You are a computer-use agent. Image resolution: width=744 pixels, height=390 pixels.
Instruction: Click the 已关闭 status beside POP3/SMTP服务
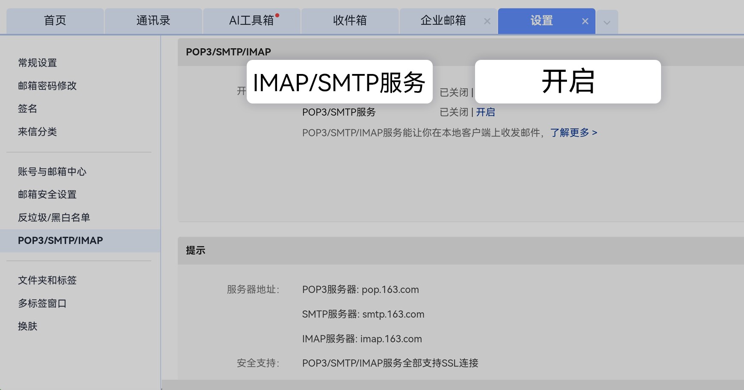coord(454,112)
